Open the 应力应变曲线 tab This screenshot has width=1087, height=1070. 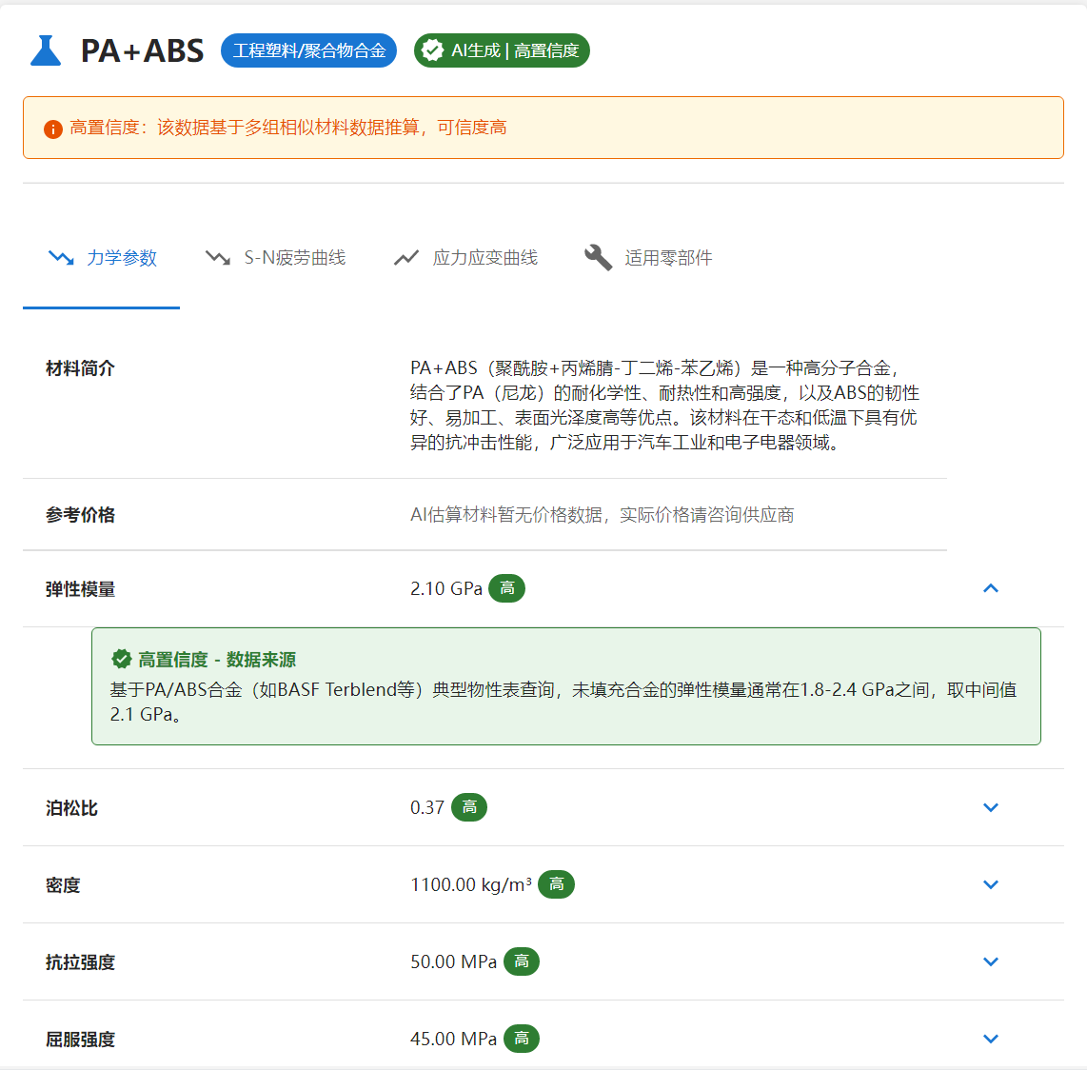pos(484,258)
